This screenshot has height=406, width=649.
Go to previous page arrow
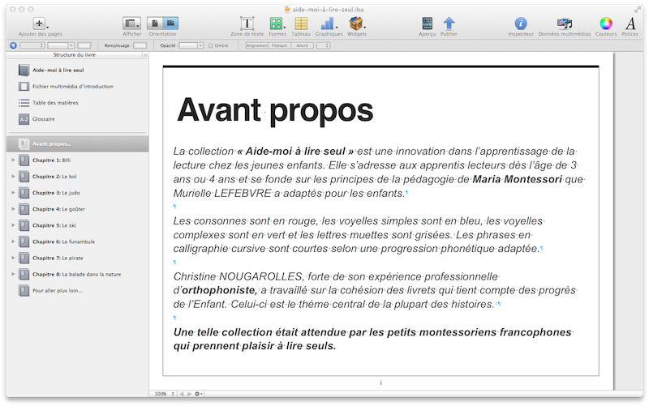(182, 394)
